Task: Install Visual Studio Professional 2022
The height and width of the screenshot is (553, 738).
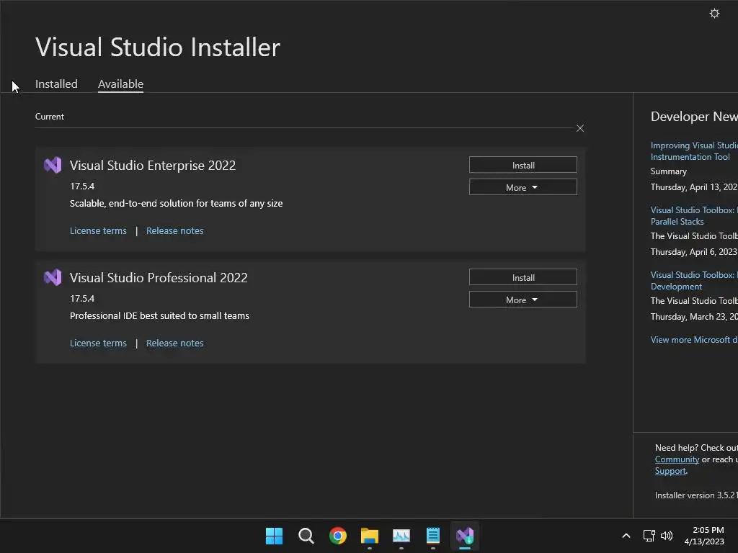Action: pos(523,277)
